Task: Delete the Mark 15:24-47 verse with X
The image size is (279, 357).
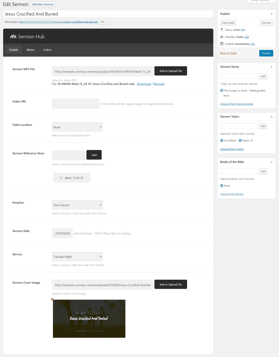Action: [61, 178]
